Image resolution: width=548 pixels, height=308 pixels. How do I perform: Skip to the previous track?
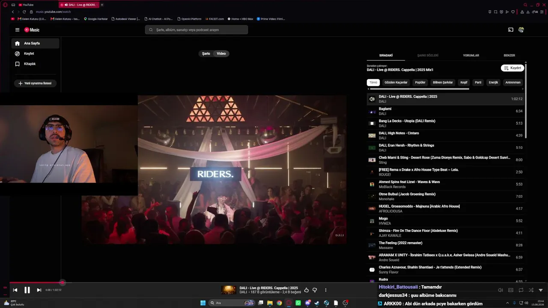click(15, 290)
